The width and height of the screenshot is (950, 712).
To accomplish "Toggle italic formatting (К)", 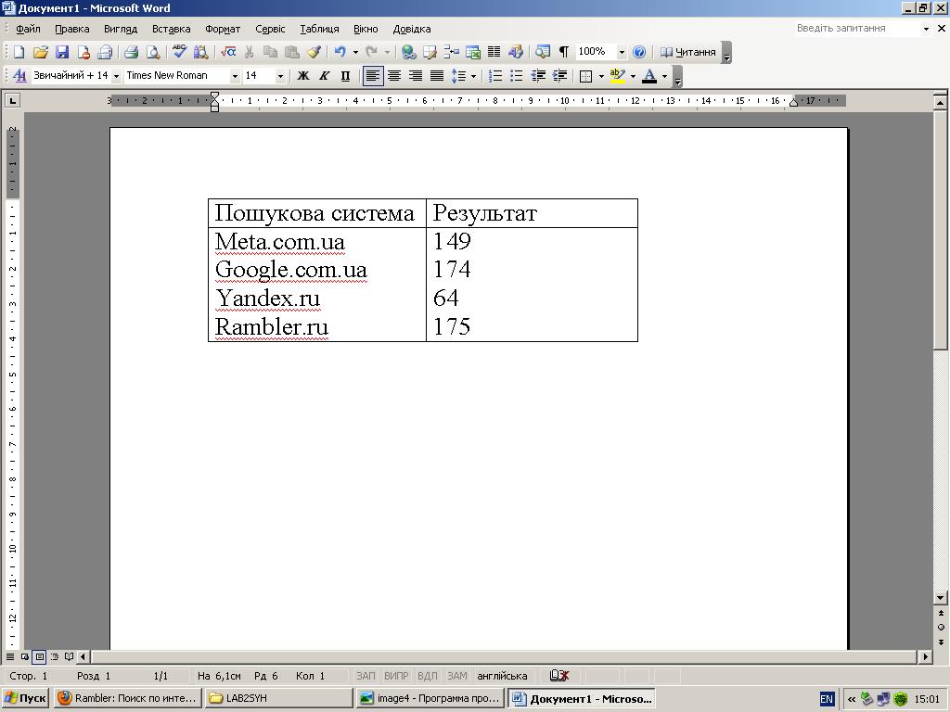I will click(324, 76).
